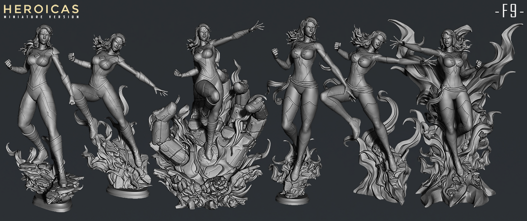The width and height of the screenshot is (527, 221).
Task: Click the round base of second figure
Action: (x=127, y=191)
